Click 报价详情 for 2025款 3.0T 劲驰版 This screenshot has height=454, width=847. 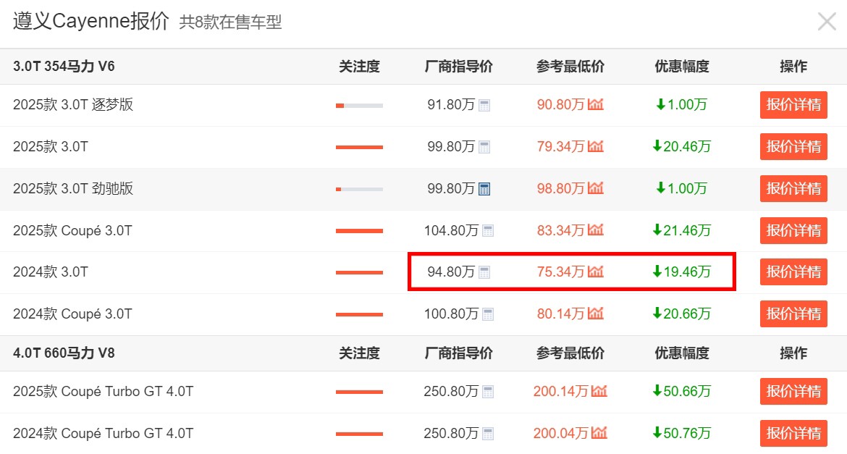793,189
